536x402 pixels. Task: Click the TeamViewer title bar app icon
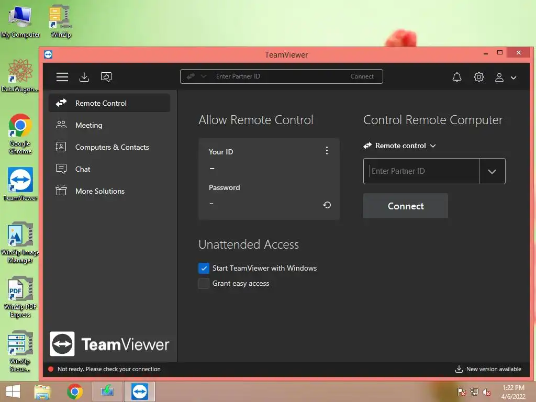[x=48, y=54]
